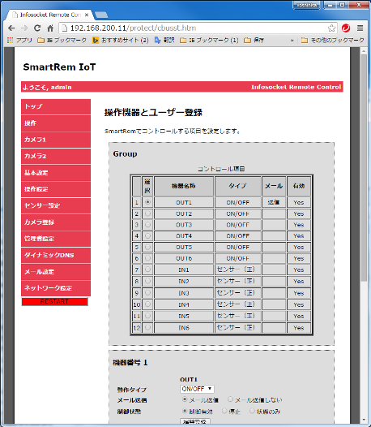
Task: Select radio button for OUT2 row
Action: pyautogui.click(x=147, y=213)
